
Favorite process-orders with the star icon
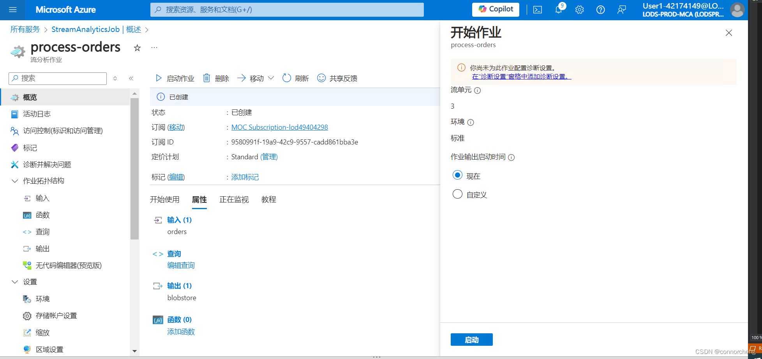(137, 48)
